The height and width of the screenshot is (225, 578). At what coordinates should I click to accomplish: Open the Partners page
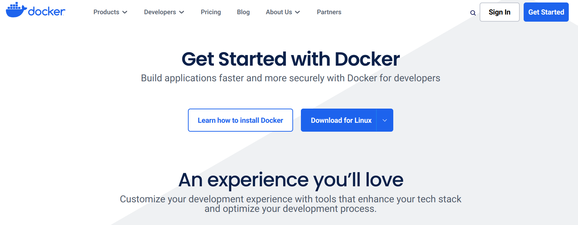point(329,12)
